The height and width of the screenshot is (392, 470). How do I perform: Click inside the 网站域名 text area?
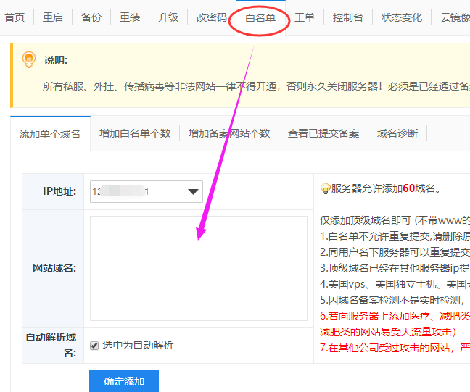(199, 268)
